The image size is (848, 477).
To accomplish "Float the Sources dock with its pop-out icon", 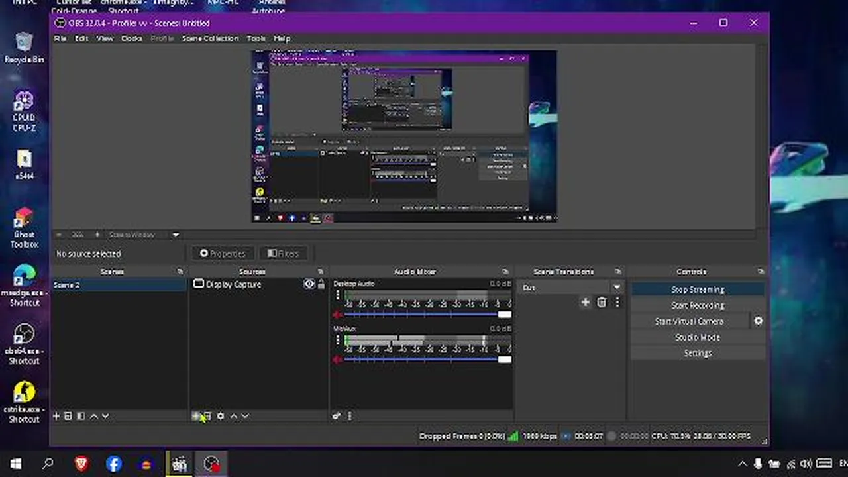I will click(x=321, y=272).
